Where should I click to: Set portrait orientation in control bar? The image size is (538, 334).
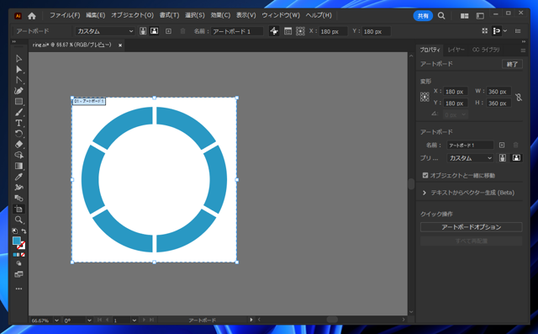pyautogui.click(x=143, y=31)
